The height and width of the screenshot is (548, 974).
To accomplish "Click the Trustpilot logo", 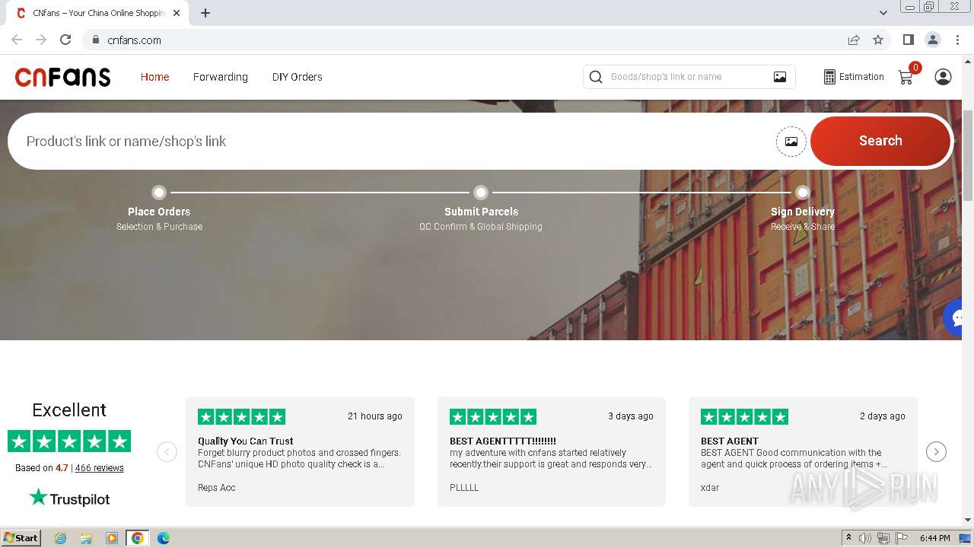I will coord(69,499).
